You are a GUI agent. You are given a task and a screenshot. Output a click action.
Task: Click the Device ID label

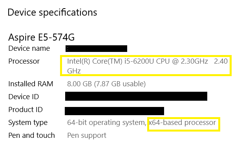(24, 97)
